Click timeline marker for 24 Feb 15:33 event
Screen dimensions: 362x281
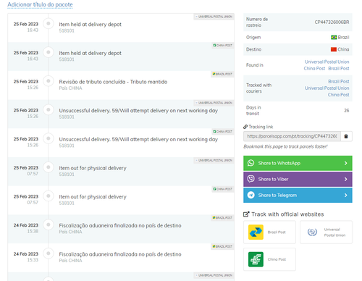(x=49, y=253)
